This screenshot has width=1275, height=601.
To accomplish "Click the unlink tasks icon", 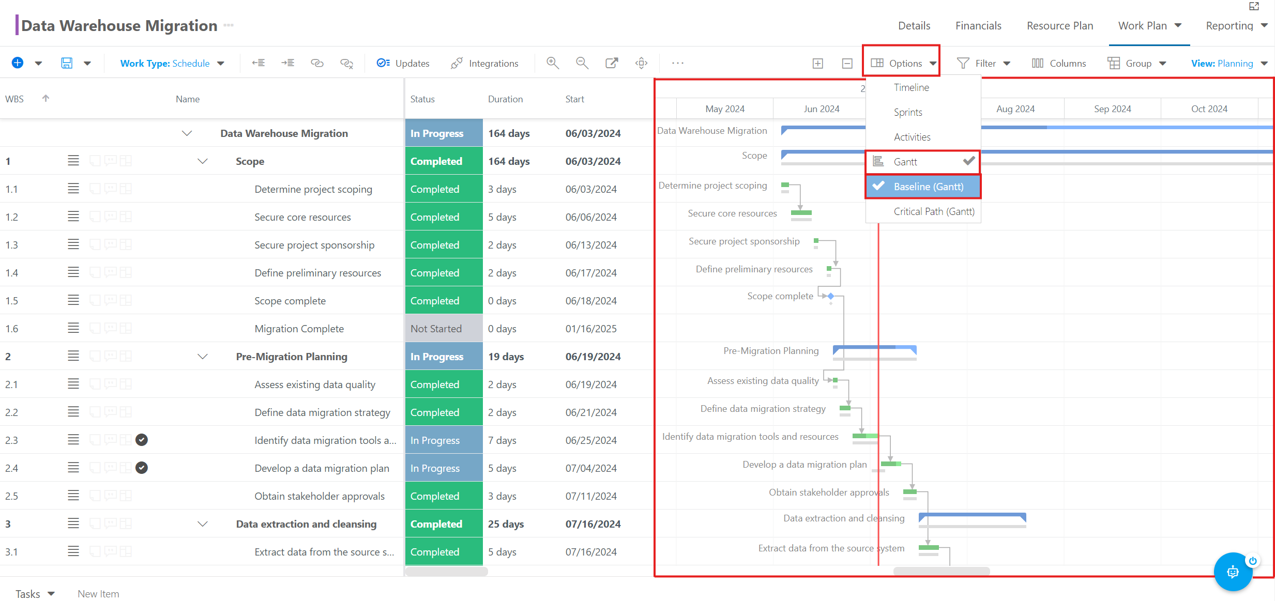I will click(x=346, y=63).
